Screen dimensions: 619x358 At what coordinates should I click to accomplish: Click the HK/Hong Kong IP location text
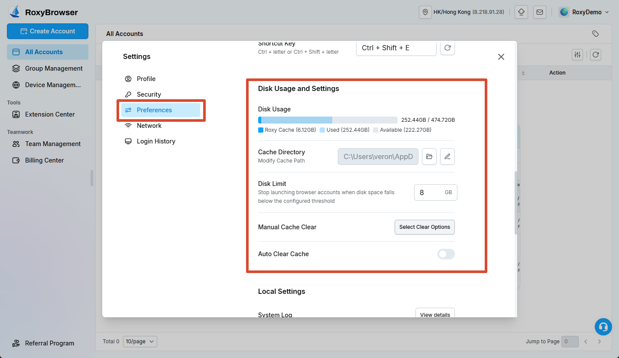point(469,12)
